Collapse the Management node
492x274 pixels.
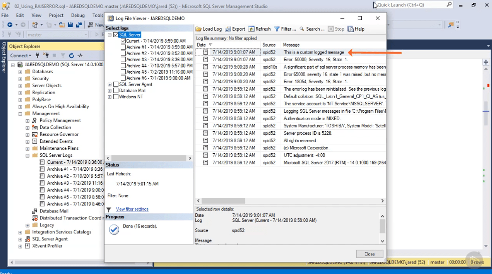pyautogui.click(x=20, y=114)
